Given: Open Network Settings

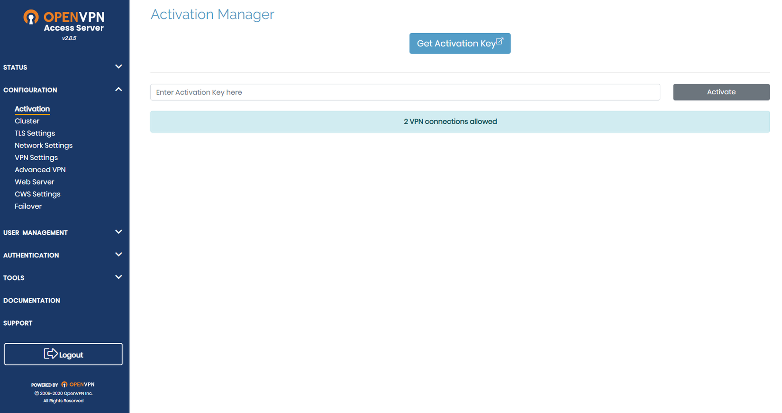Looking at the screenshot, I should 44,146.
